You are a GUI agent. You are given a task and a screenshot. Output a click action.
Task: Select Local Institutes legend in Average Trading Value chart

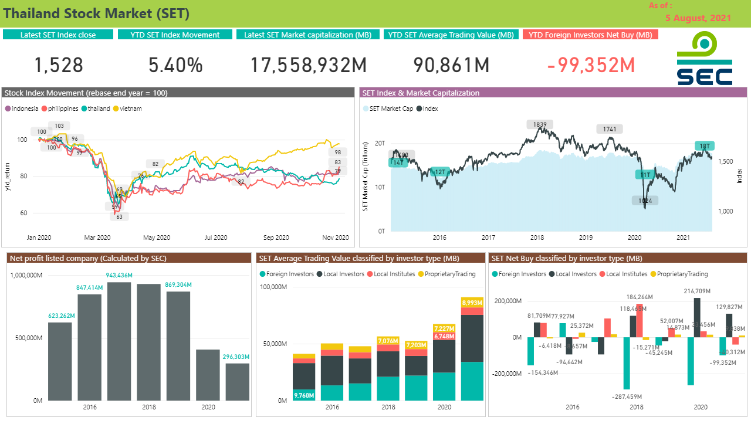391,274
